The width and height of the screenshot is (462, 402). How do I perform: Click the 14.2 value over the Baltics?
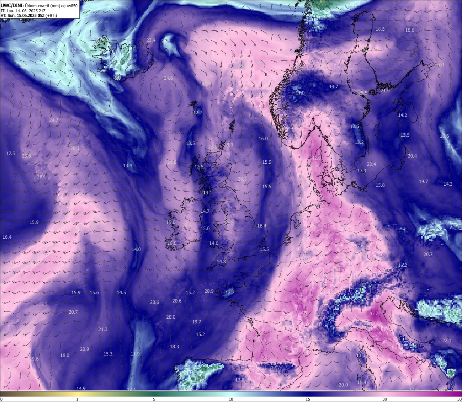point(402,115)
